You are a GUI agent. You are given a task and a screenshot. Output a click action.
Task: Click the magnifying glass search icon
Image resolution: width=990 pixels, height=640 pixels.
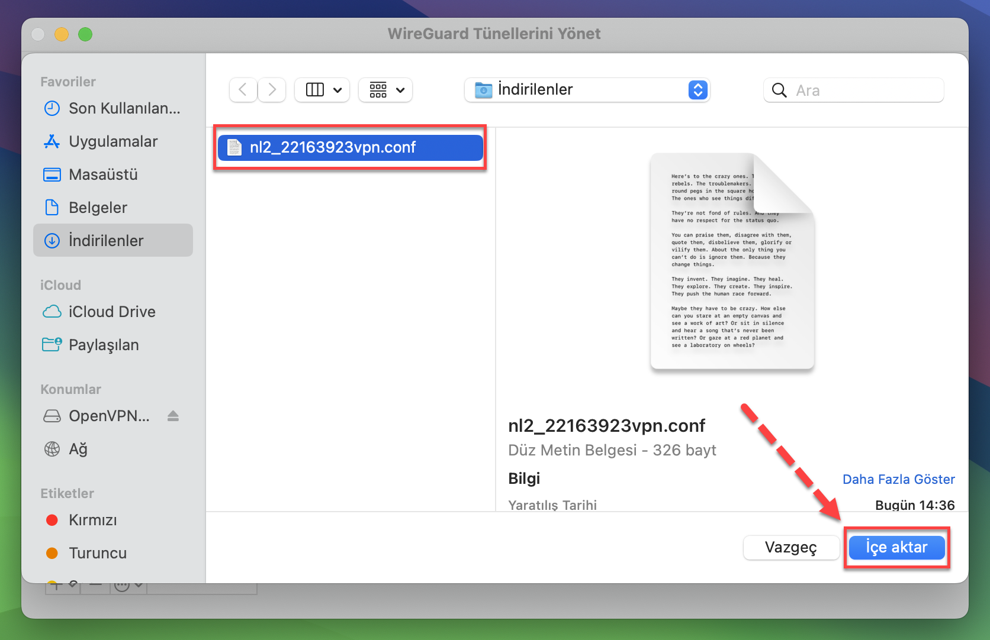click(x=779, y=90)
